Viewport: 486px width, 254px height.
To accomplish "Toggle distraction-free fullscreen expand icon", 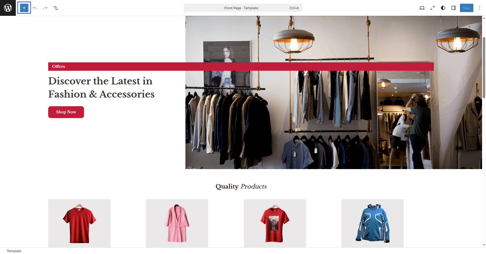I will [433, 8].
